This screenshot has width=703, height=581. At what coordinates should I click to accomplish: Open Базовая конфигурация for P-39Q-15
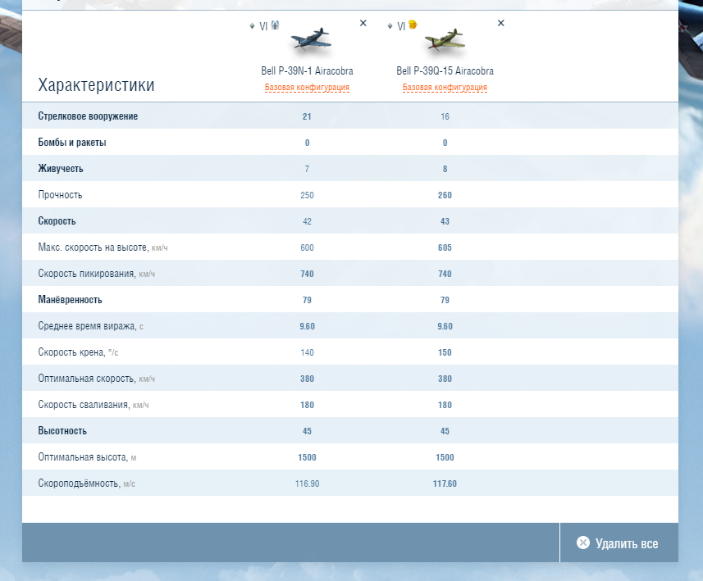tap(445, 88)
